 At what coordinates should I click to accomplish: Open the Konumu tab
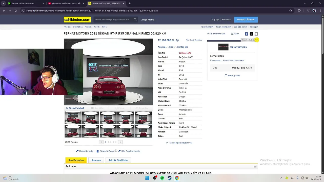[x=96, y=160]
